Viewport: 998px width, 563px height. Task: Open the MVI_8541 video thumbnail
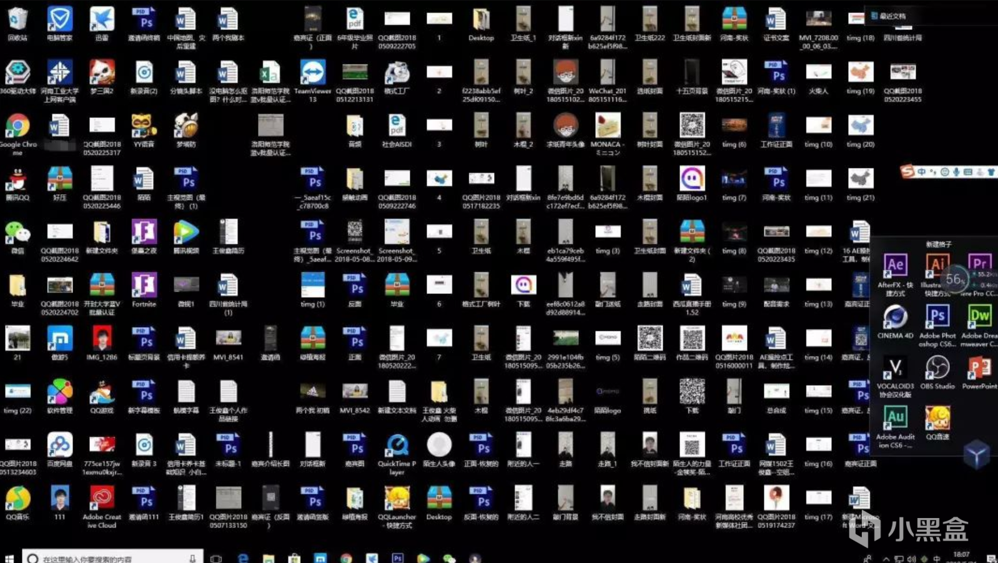pyautogui.click(x=229, y=343)
